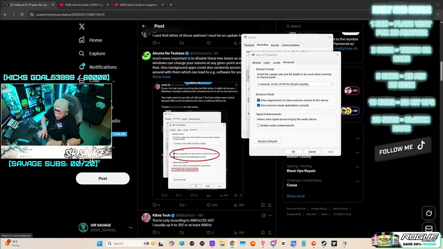This screenshot has height=249, width=443.
Task: Open File Explorer from the taskbar
Action: (x=223, y=243)
